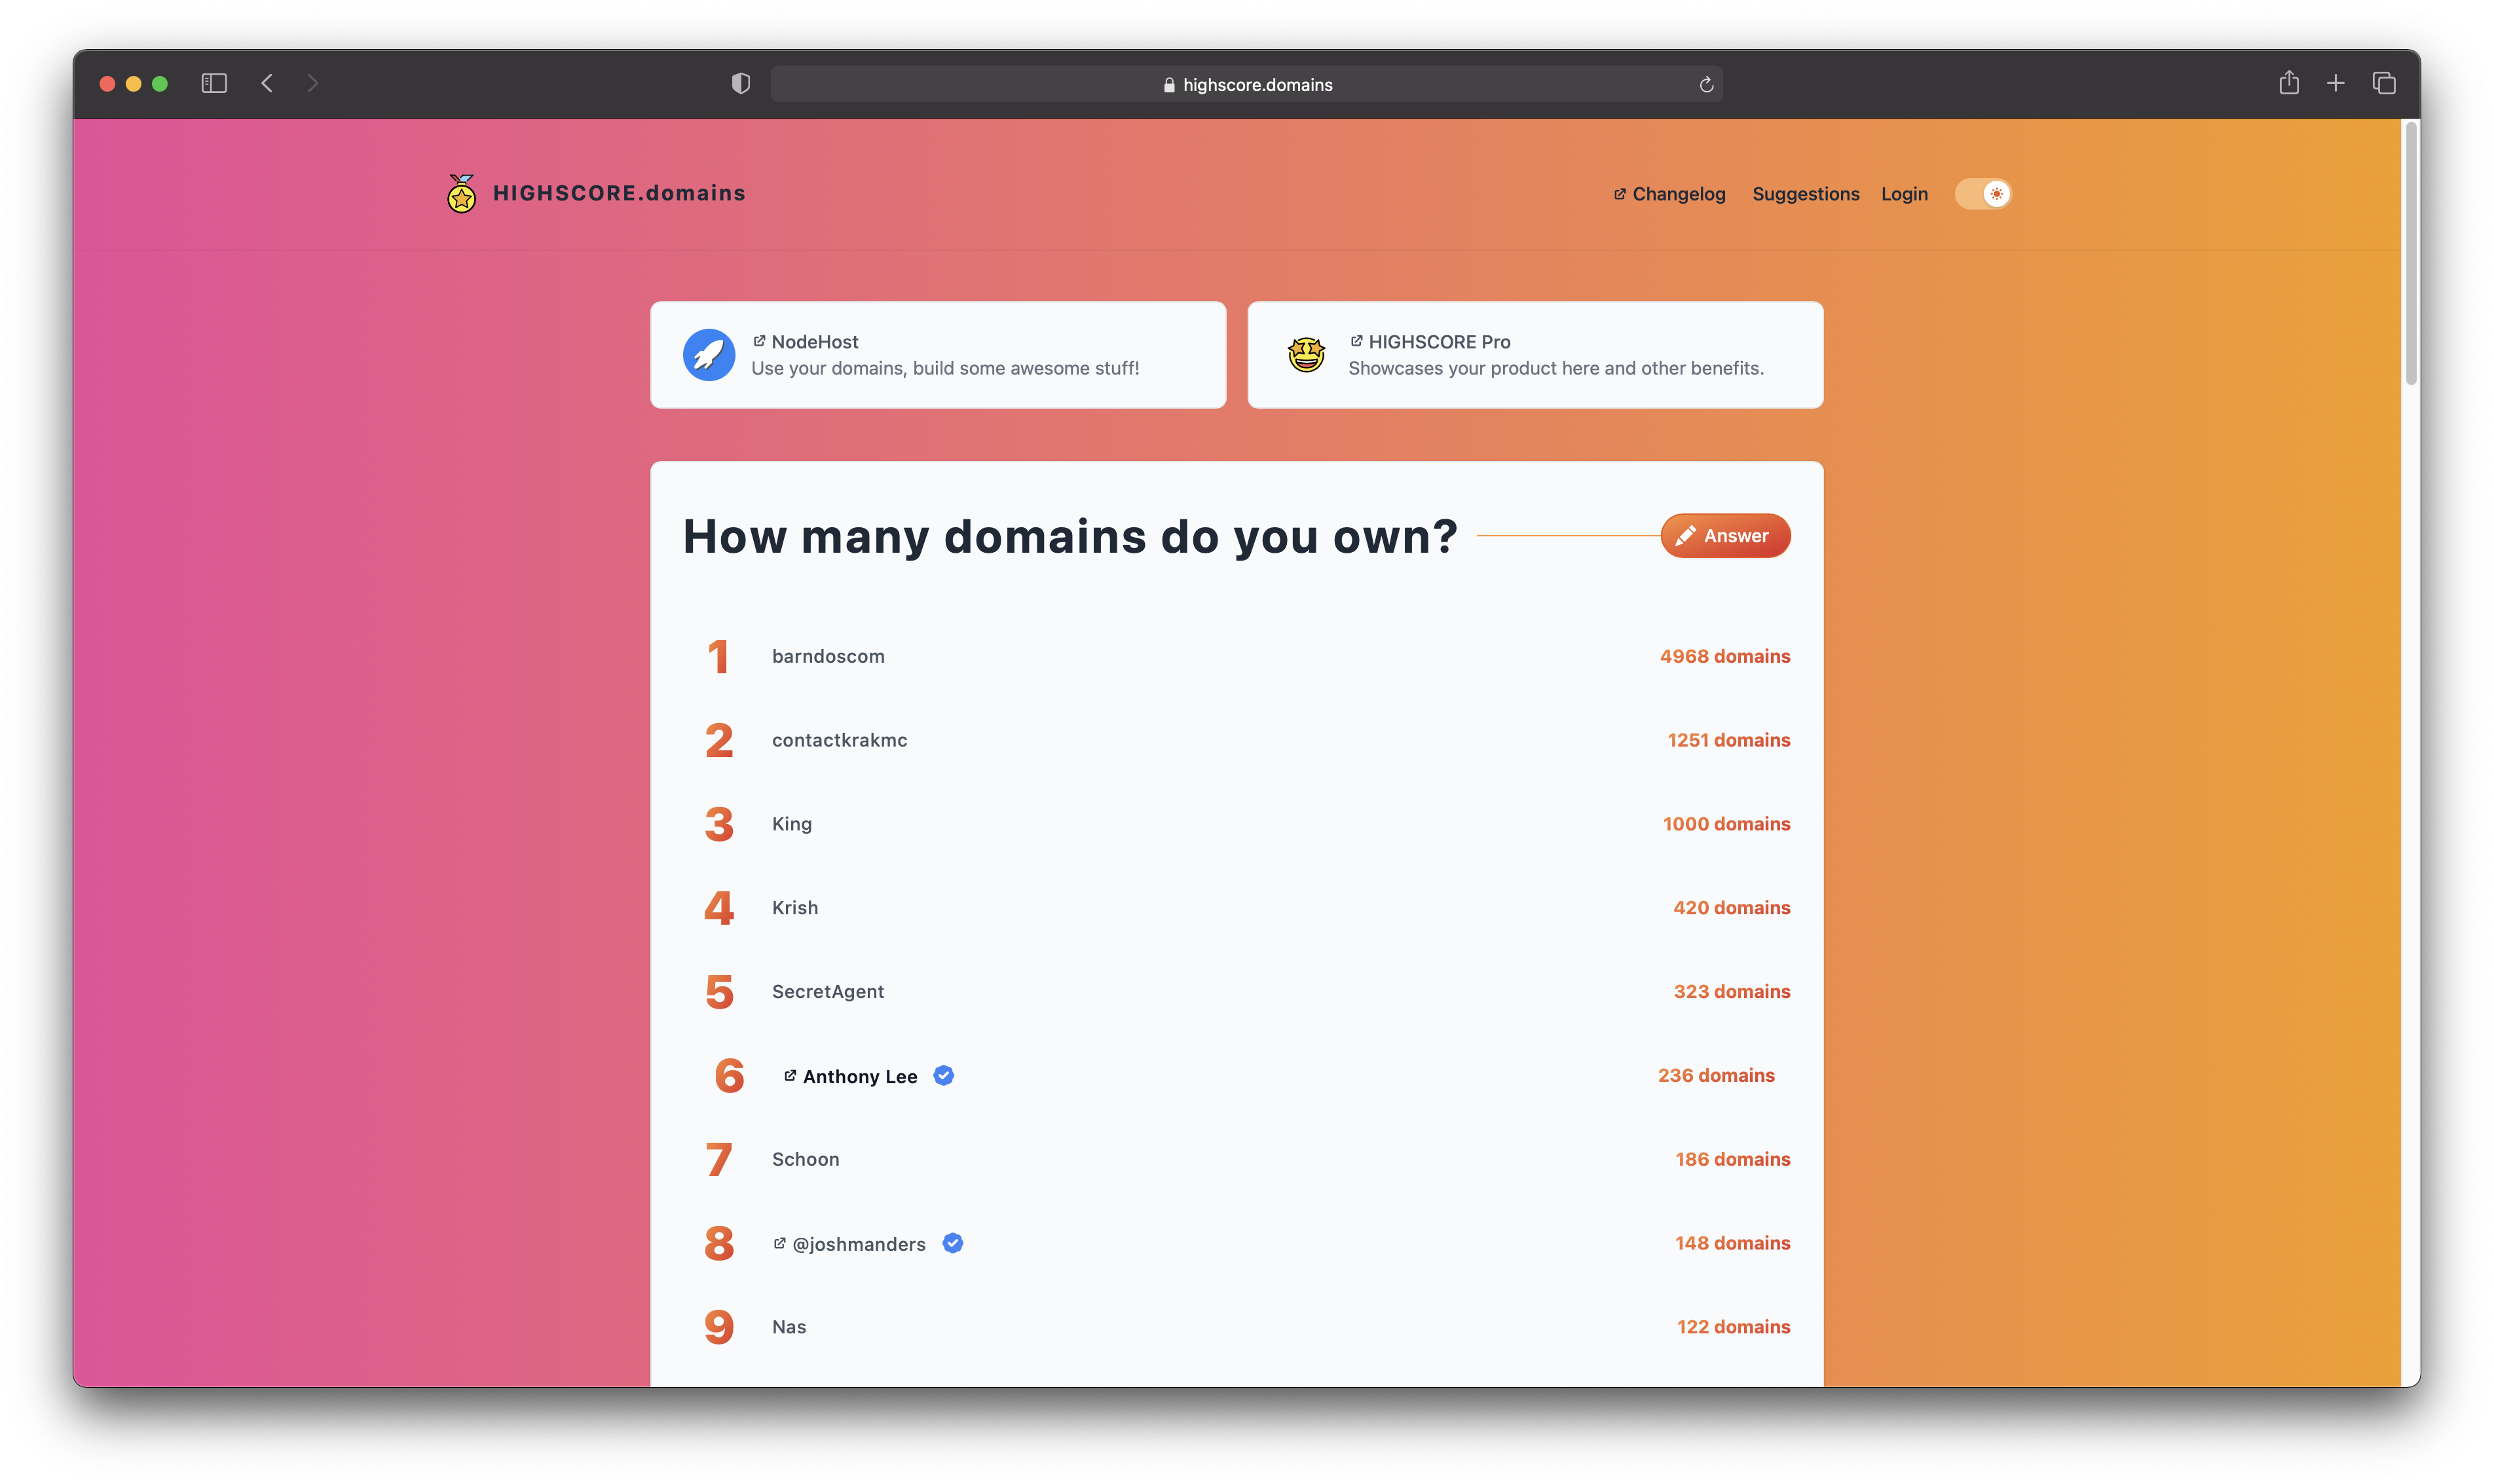Click Anthony Lee's verified badge

click(x=943, y=1076)
